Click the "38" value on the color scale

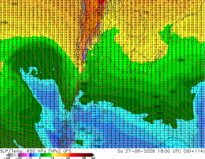click(84, 158)
